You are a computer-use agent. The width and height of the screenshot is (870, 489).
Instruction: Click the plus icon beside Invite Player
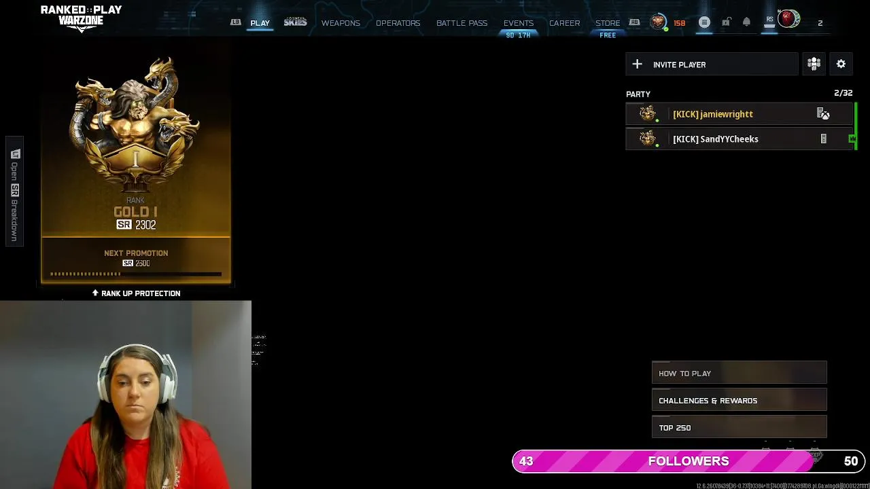(637, 65)
